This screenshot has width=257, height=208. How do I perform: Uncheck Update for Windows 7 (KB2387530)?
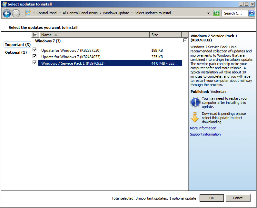tap(35, 50)
